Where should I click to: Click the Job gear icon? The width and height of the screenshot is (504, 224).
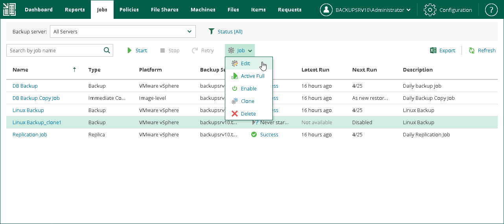231,50
